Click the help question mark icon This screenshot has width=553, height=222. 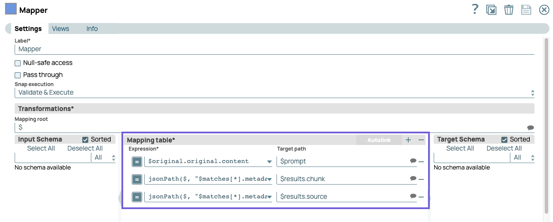tap(475, 9)
